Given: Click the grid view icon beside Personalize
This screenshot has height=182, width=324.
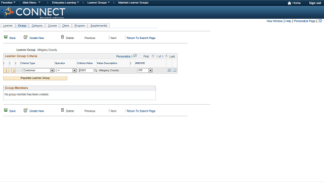Looking at the screenshot, I should [x=135, y=56].
